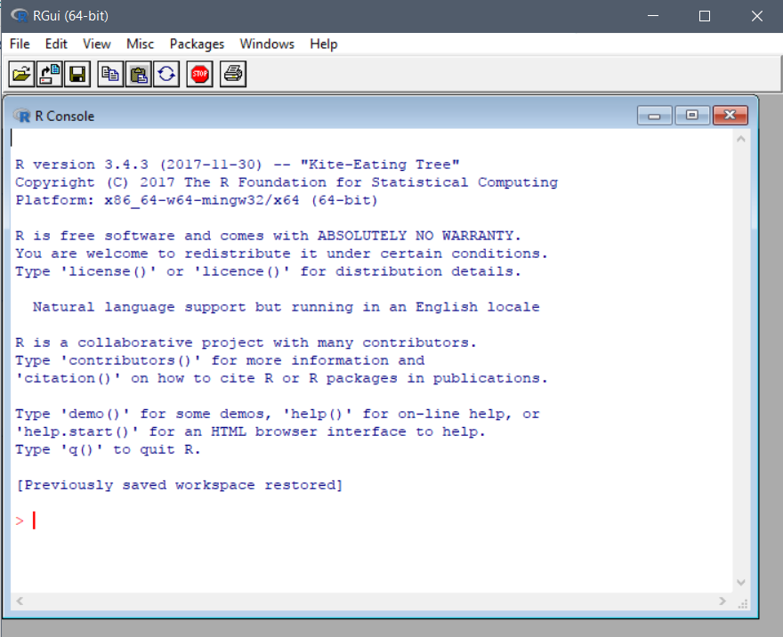Click the Open script toolbar icon

click(21, 75)
